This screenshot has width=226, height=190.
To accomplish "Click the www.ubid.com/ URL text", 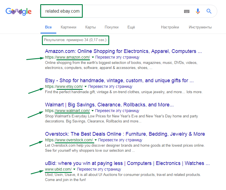I will pyautogui.click(x=58, y=169).
